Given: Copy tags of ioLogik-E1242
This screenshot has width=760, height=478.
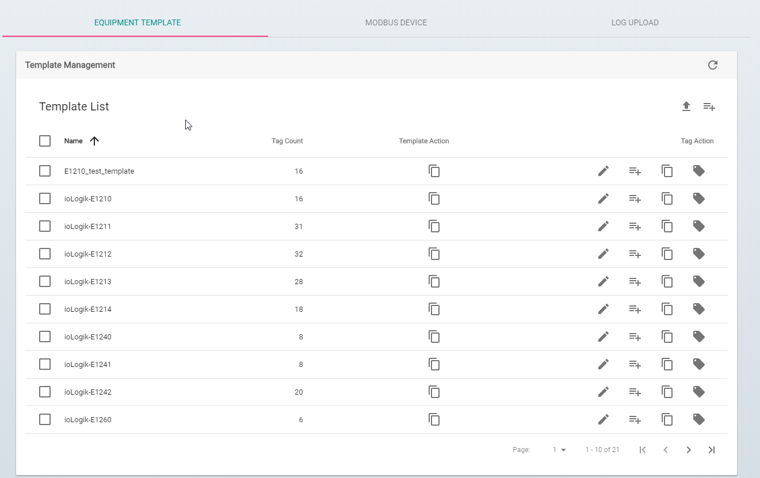Looking at the screenshot, I should coord(667,392).
